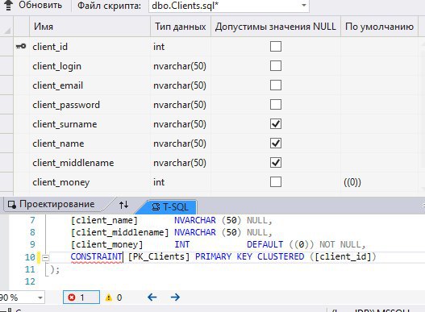The width and height of the screenshot is (425, 312).
Task: Toggle NULL checkbox for client_login
Action: pyautogui.click(x=276, y=66)
